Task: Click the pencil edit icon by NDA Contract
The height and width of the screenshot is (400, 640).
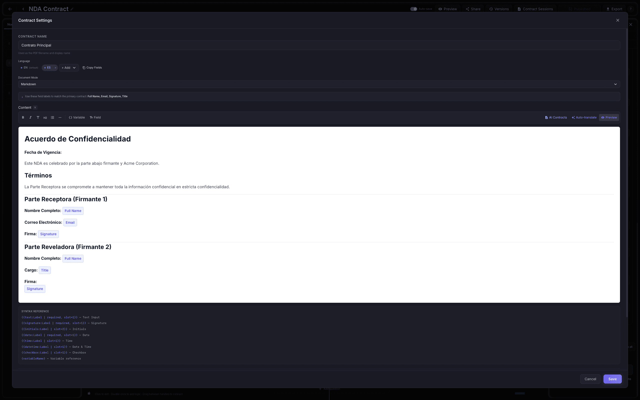Action: [72, 9]
